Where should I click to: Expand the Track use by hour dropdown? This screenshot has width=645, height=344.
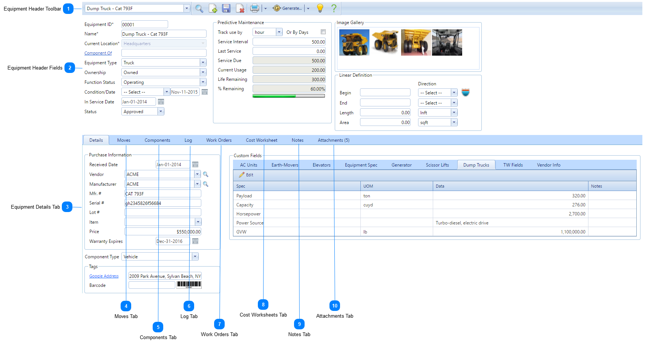279,32
